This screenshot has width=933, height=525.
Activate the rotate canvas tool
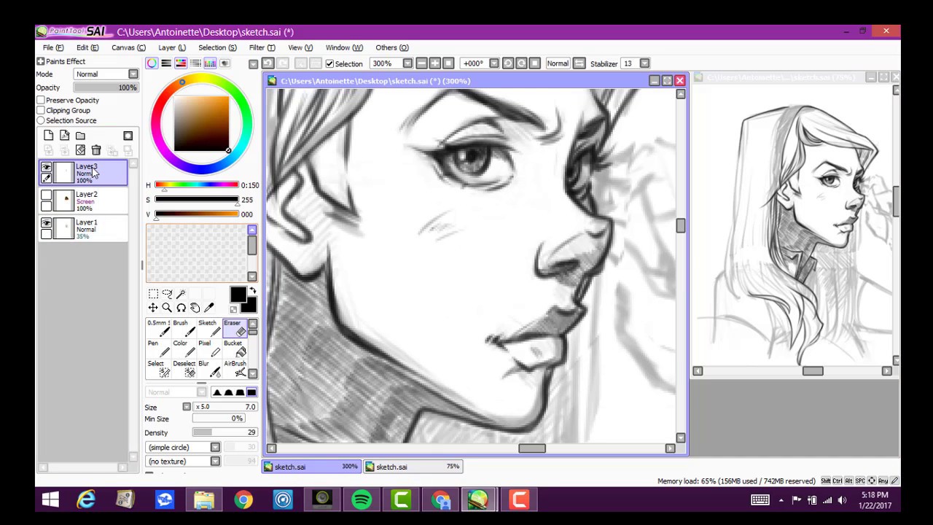pyautogui.click(x=181, y=308)
